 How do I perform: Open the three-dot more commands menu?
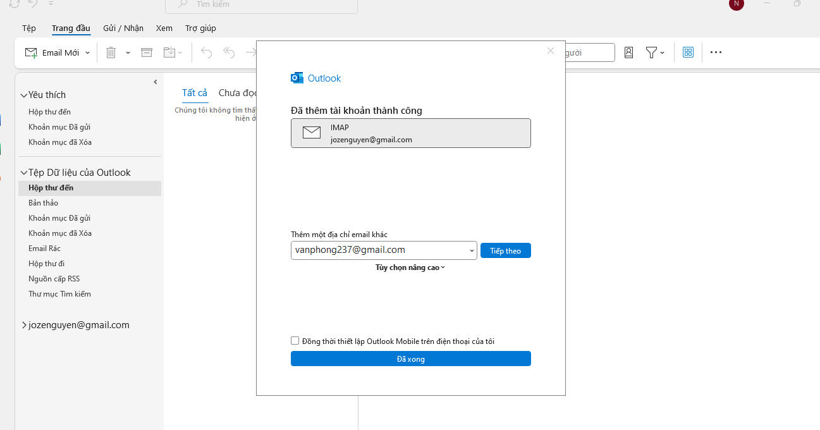716,52
